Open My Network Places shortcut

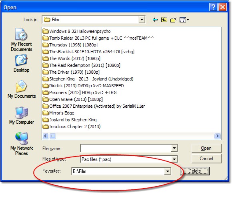pyautogui.click(x=22, y=143)
